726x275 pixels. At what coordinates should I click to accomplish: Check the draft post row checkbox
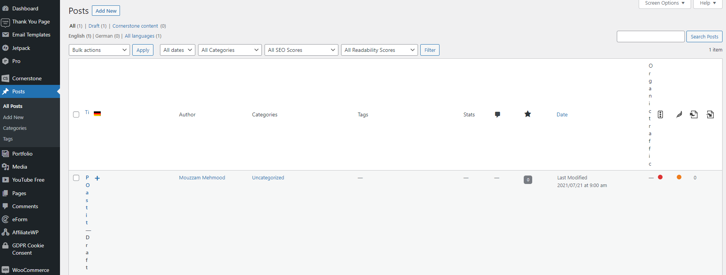76,178
